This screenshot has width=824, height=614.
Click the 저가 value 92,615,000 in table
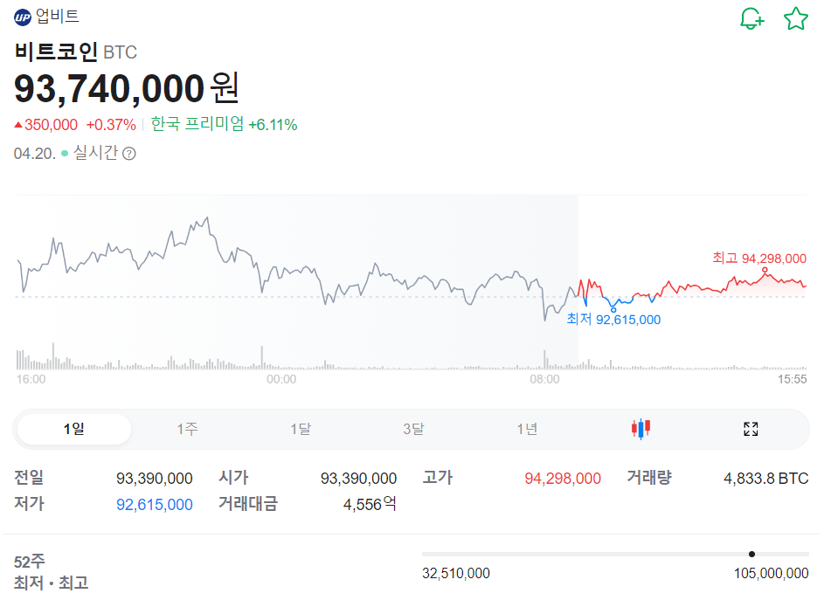[155, 505]
